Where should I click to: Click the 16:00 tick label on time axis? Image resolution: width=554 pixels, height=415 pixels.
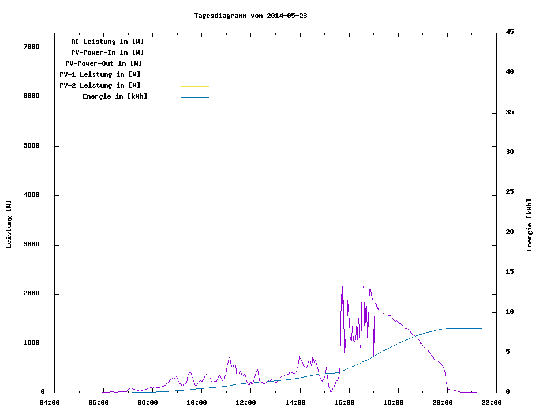tap(345, 402)
